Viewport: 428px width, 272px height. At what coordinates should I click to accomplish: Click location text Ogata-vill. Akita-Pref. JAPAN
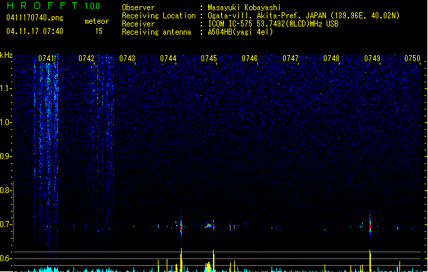tap(269, 16)
